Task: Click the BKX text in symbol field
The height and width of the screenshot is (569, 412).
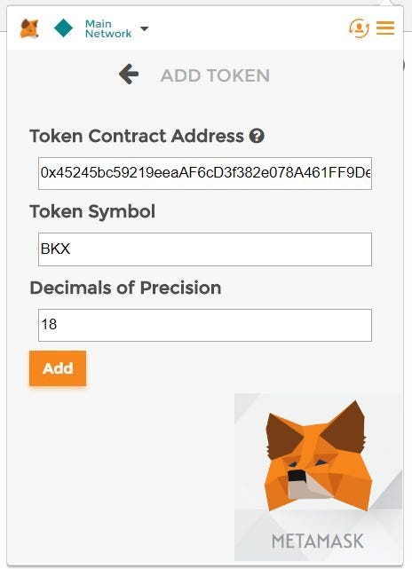Action: (x=55, y=249)
